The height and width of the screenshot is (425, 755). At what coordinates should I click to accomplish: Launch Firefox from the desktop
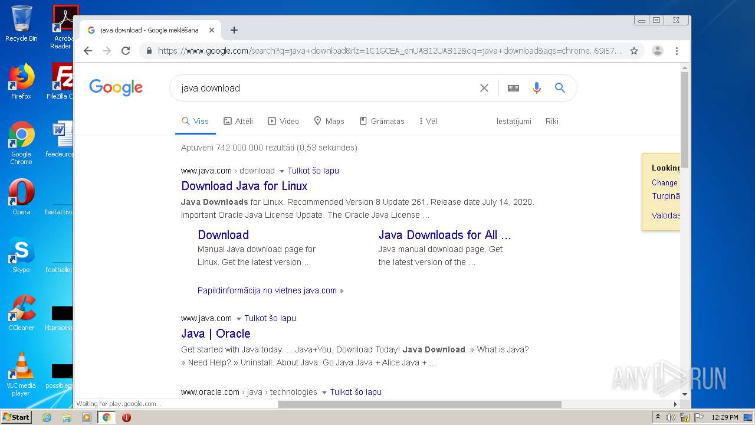21,81
